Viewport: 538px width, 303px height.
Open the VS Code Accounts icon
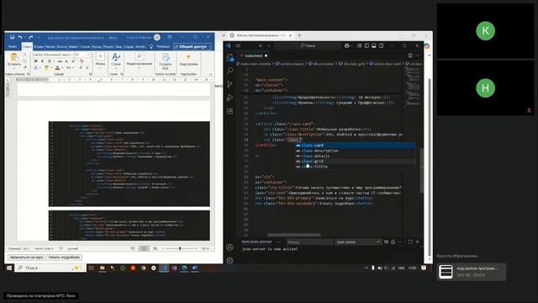pyautogui.click(x=229, y=247)
